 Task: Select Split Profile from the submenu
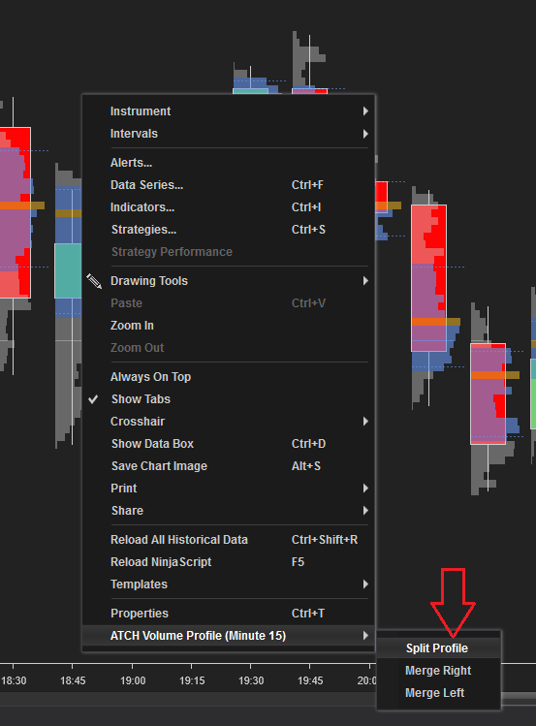click(x=439, y=648)
